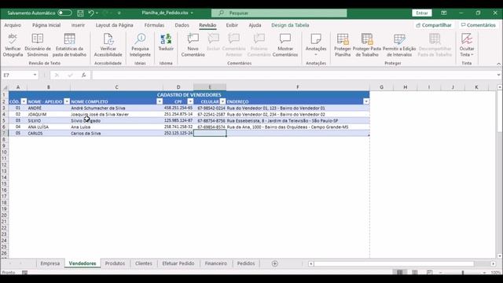Switch to the Empresa sheet tab
Screen dimensions: 503x283
coord(50,263)
